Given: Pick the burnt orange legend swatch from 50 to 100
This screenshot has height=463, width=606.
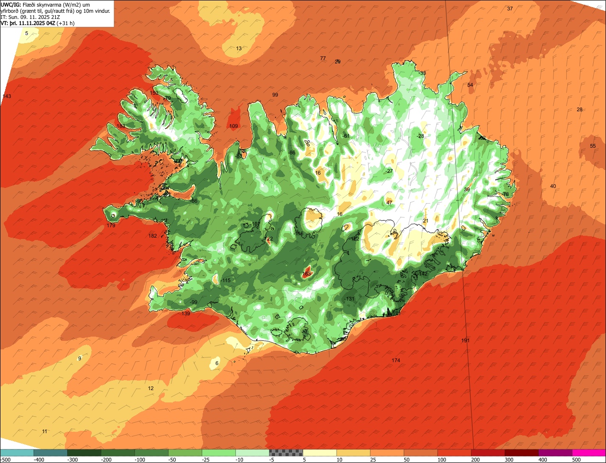Looking at the screenshot, I should click(420, 453).
